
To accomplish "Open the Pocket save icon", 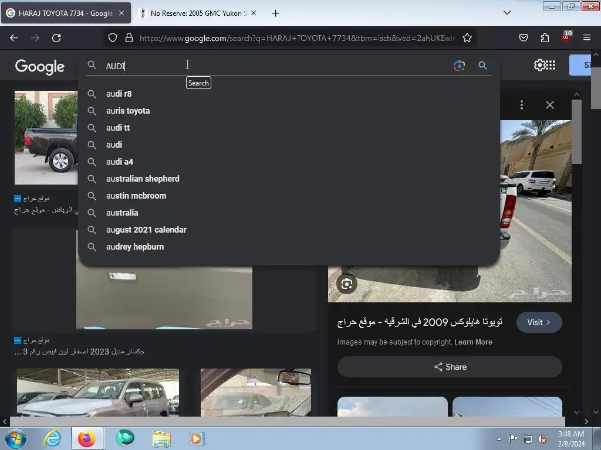I will point(523,38).
